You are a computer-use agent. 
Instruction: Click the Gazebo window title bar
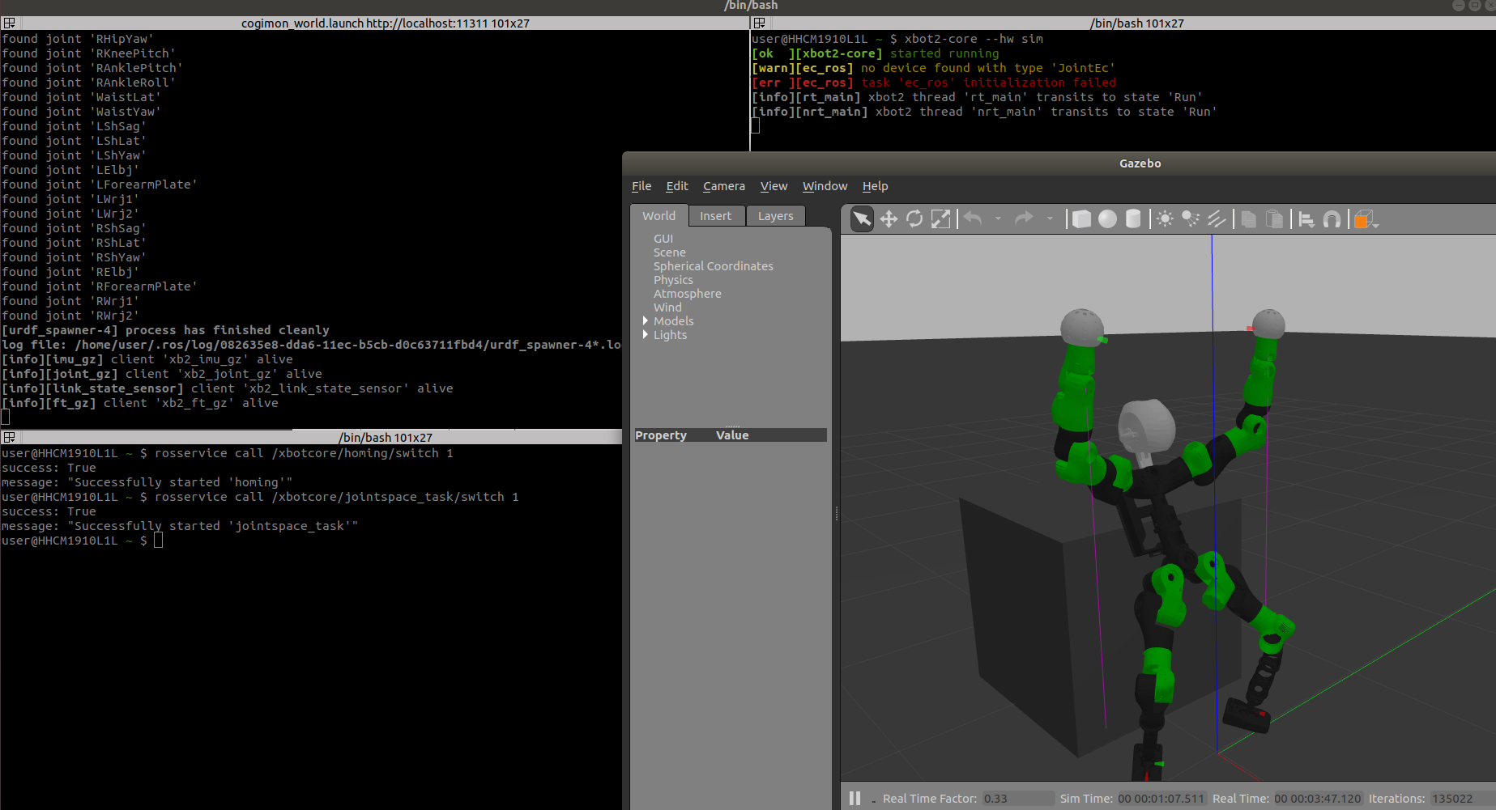coord(1140,163)
